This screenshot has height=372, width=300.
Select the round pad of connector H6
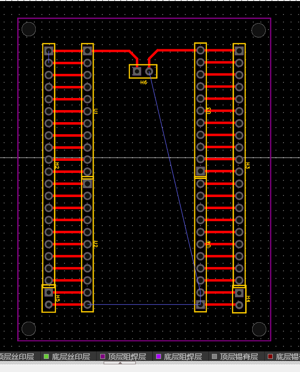[x=149, y=71]
